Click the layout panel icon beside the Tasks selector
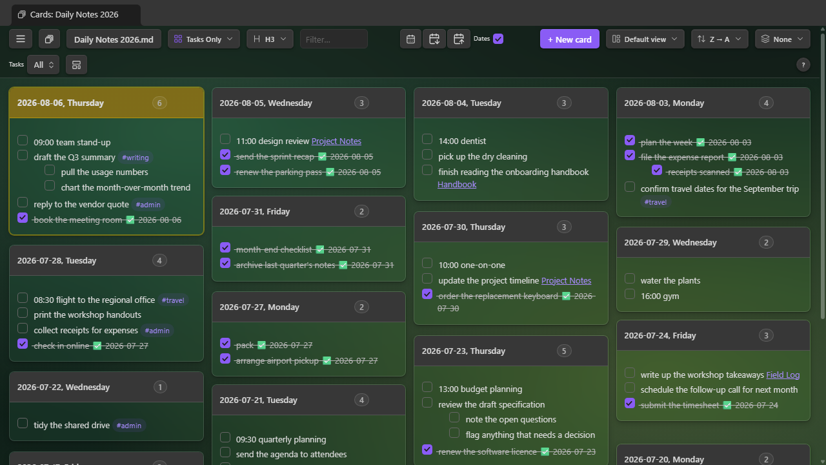Screen dimensions: 826x465 click(76, 65)
